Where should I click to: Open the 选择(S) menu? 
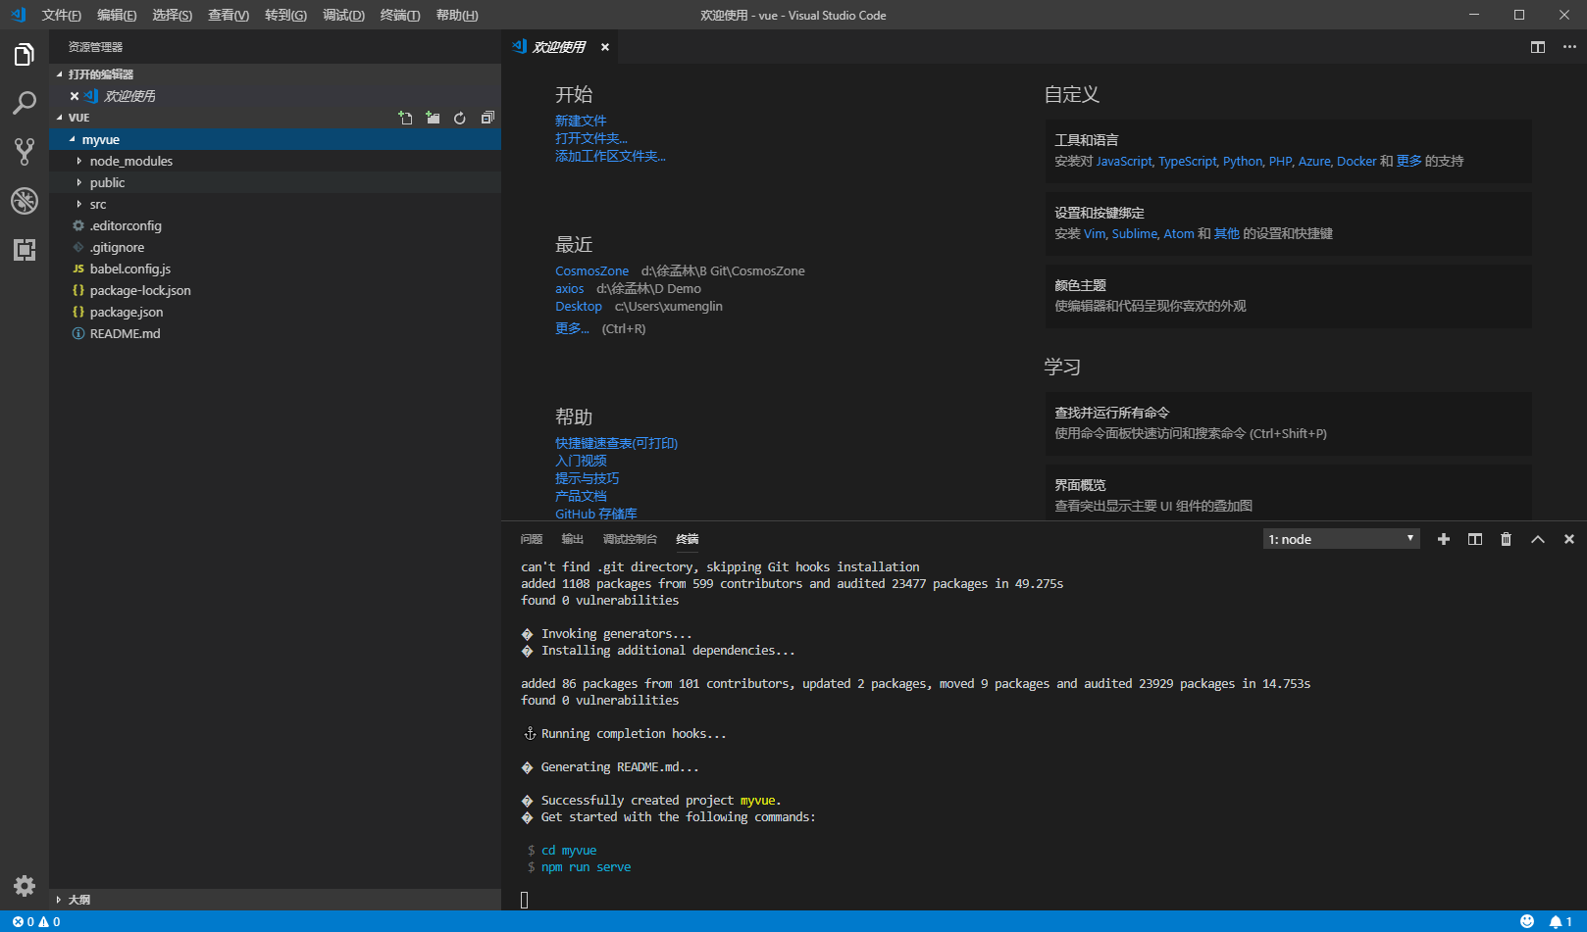click(x=173, y=15)
